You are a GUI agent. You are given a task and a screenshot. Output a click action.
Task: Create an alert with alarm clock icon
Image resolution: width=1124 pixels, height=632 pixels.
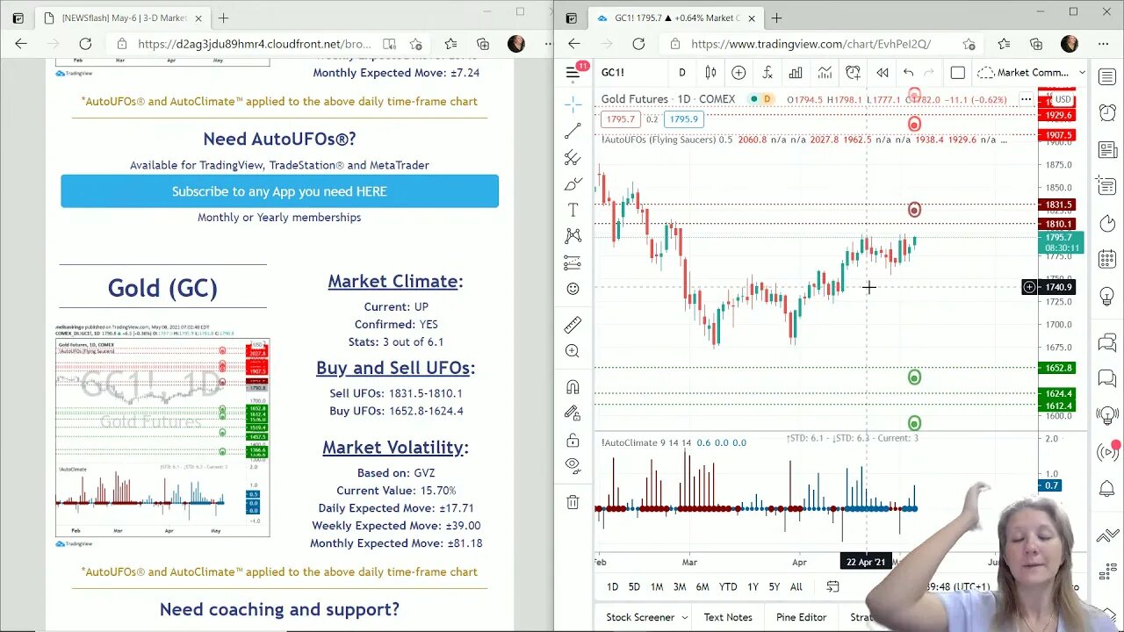[x=853, y=73]
